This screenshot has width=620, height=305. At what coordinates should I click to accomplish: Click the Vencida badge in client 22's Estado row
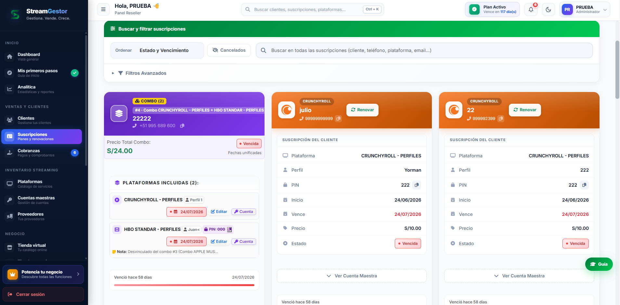pos(575,244)
